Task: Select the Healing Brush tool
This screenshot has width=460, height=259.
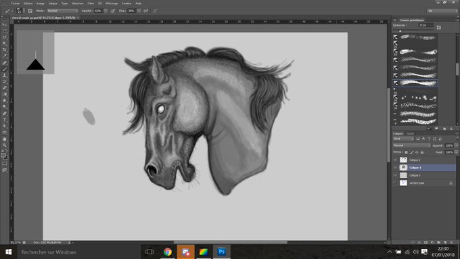Action: (x=5, y=63)
